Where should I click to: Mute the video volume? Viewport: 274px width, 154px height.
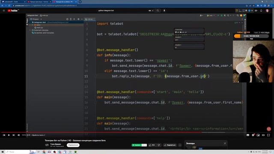[x=19, y=135]
